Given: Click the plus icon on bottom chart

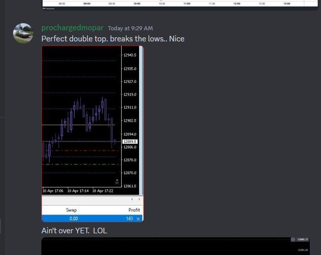Looking at the screenshot, I should (293, 239).
